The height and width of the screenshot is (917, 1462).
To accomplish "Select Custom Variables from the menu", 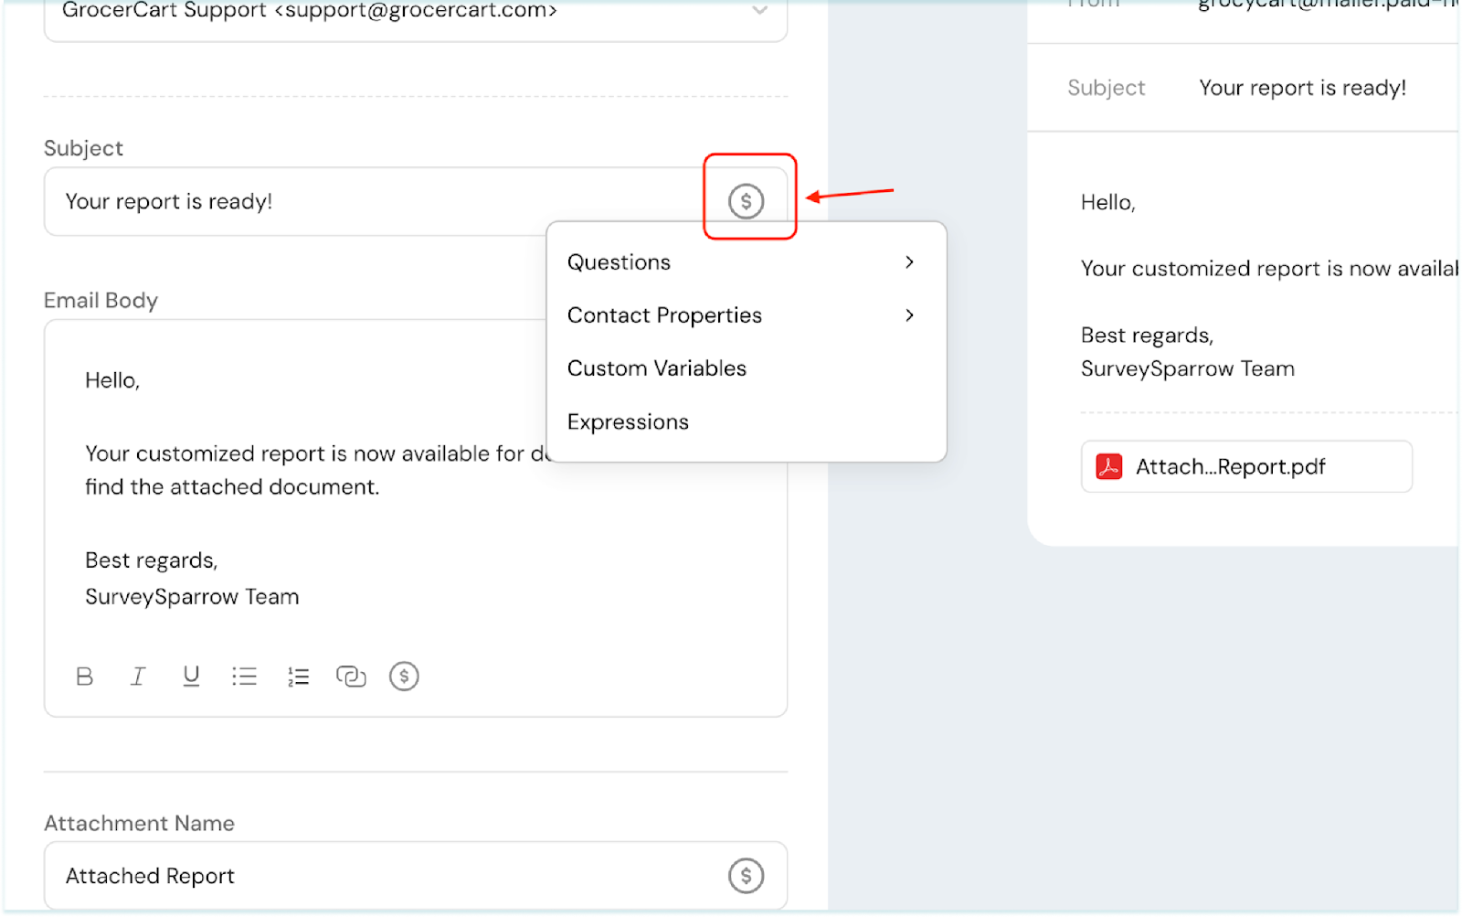I will [656, 368].
